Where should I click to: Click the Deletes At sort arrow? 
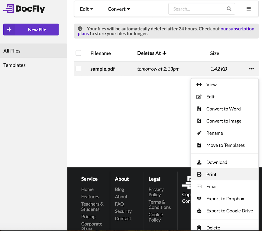pos(165,53)
